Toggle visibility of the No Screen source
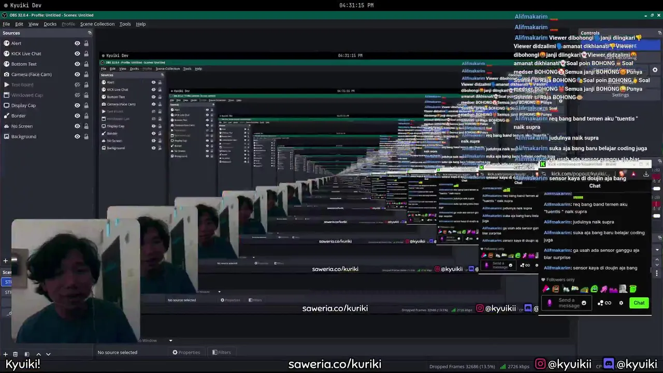The width and height of the screenshot is (663, 373). tap(77, 126)
